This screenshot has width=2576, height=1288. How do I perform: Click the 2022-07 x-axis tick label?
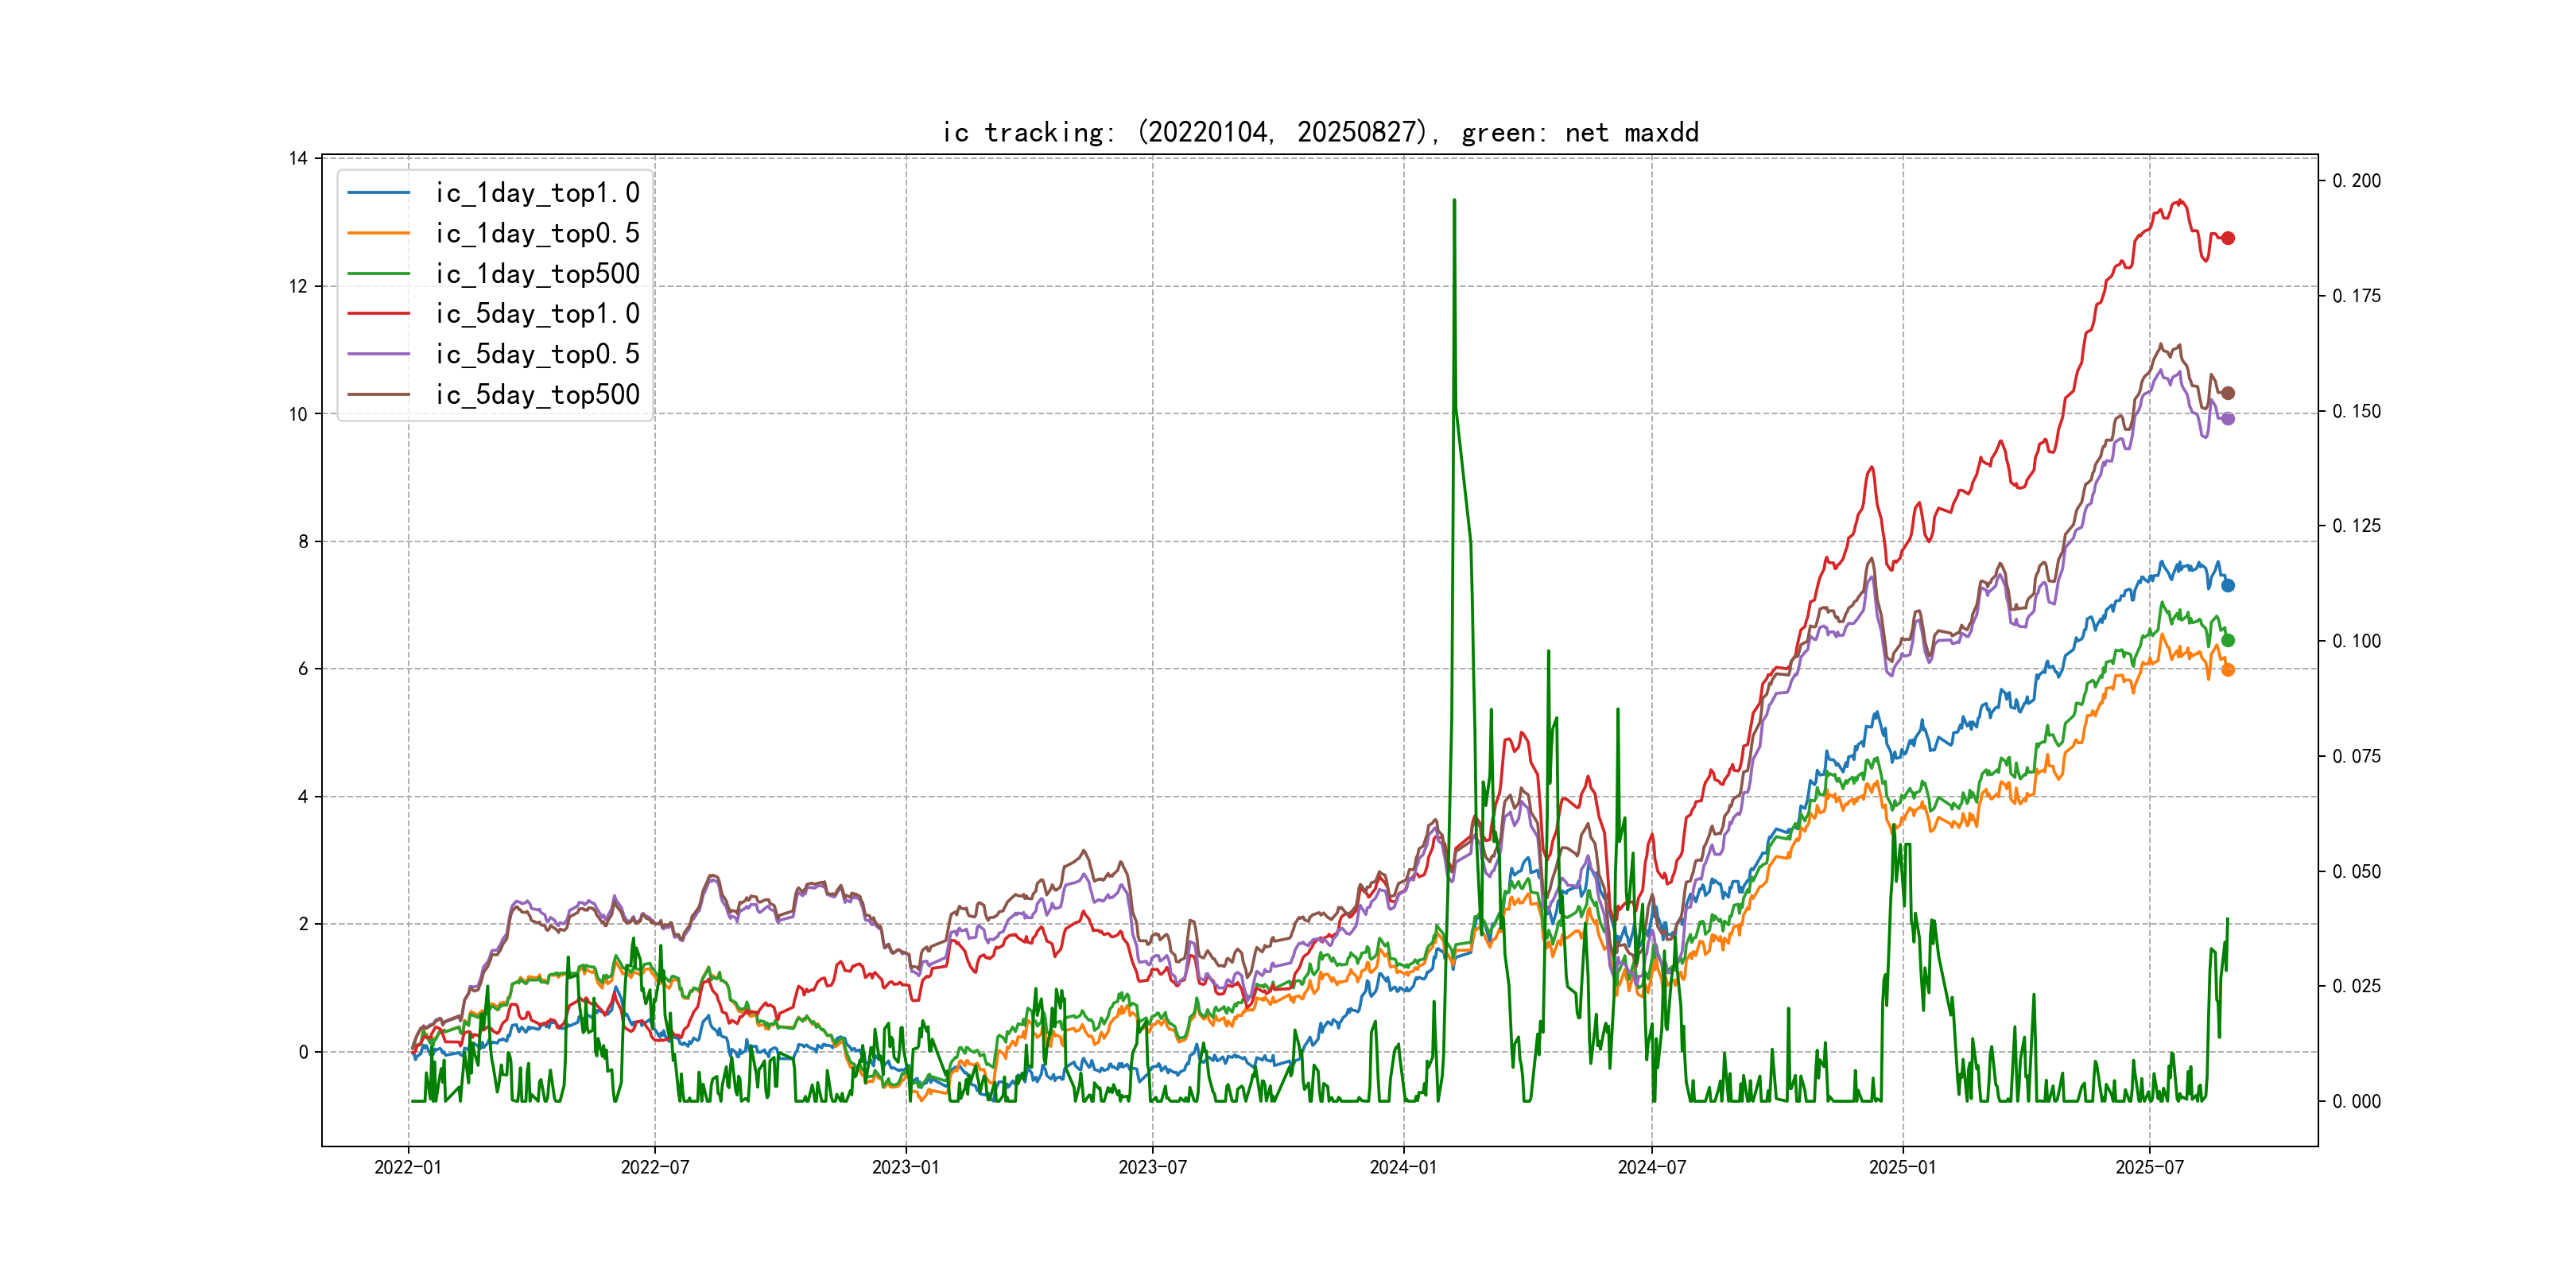pos(655,1167)
